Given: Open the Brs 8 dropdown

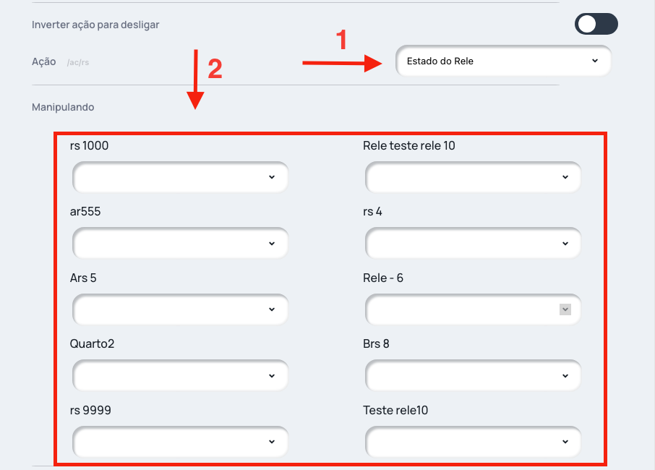Looking at the screenshot, I should click(x=473, y=375).
